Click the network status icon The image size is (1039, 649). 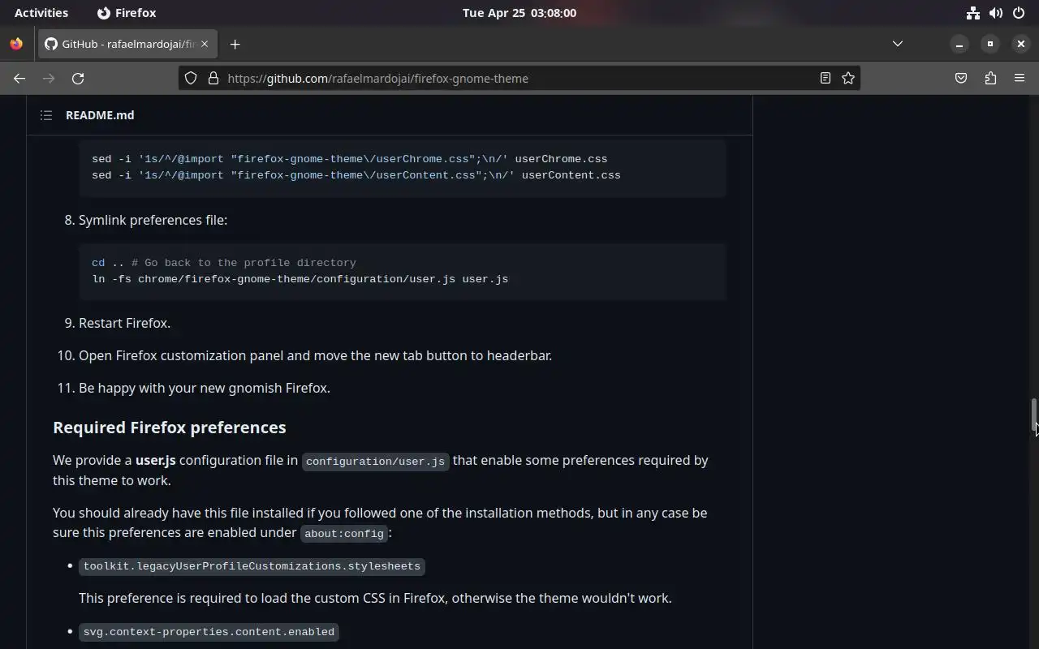(x=972, y=13)
